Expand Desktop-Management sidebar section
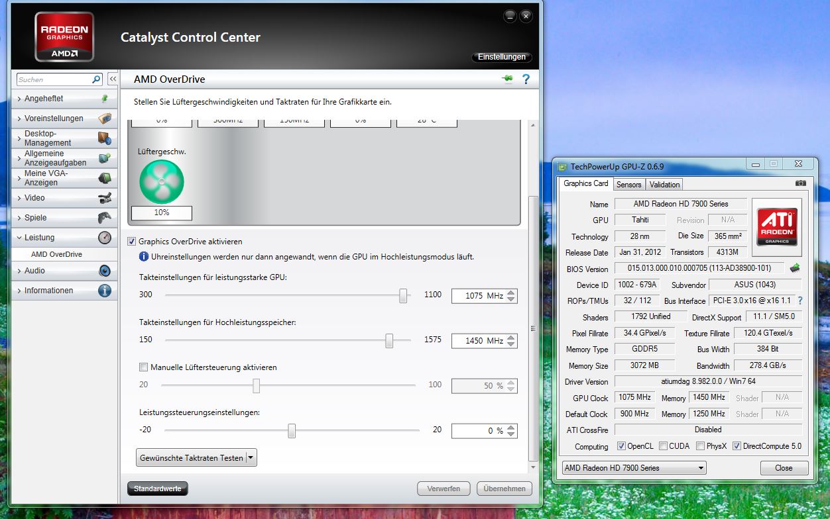 click(19, 138)
